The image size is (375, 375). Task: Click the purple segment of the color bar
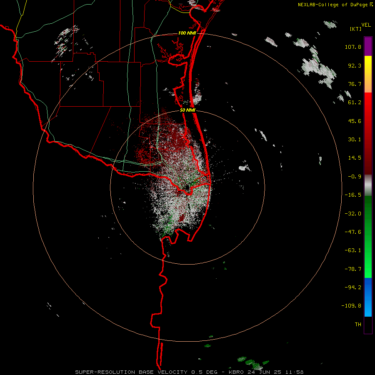[x=368, y=46]
